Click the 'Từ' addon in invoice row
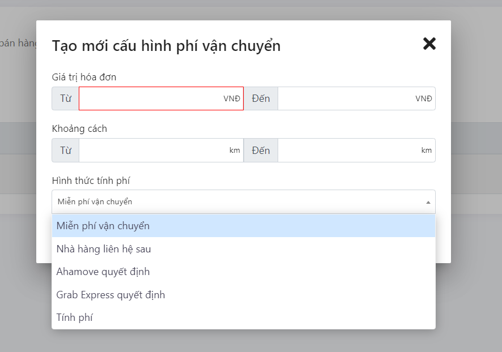The width and height of the screenshot is (502, 352). pos(66,98)
